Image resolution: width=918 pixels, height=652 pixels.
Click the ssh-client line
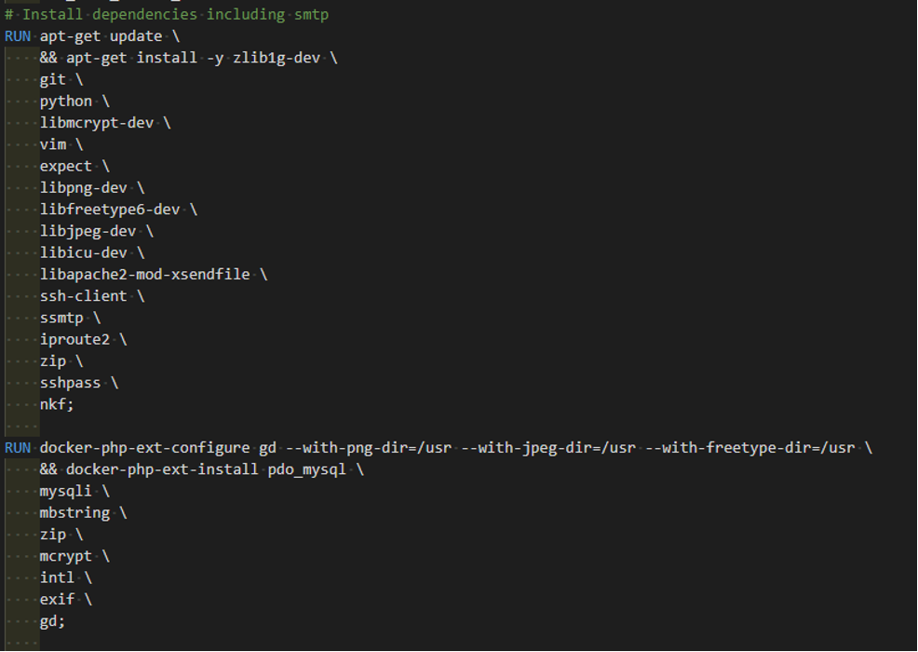tap(84, 296)
